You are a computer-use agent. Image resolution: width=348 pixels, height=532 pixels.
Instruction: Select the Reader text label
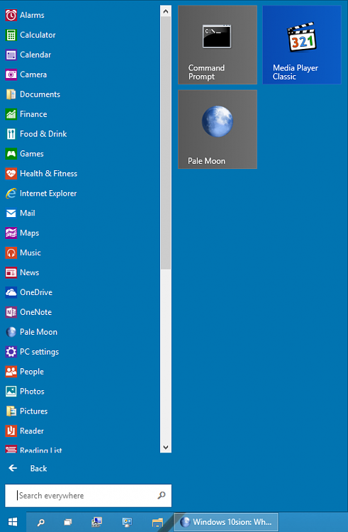coord(32,431)
